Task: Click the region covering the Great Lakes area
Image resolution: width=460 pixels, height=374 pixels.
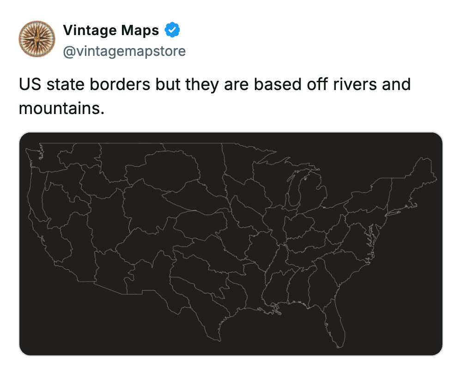Action: (x=296, y=185)
